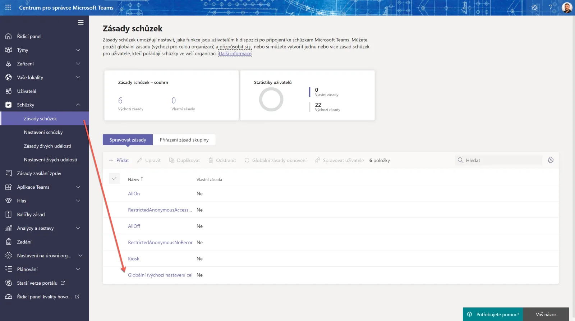575x321 pixels.
Task: Click the Uživatelé icon in sidebar
Action: pyautogui.click(x=9, y=91)
